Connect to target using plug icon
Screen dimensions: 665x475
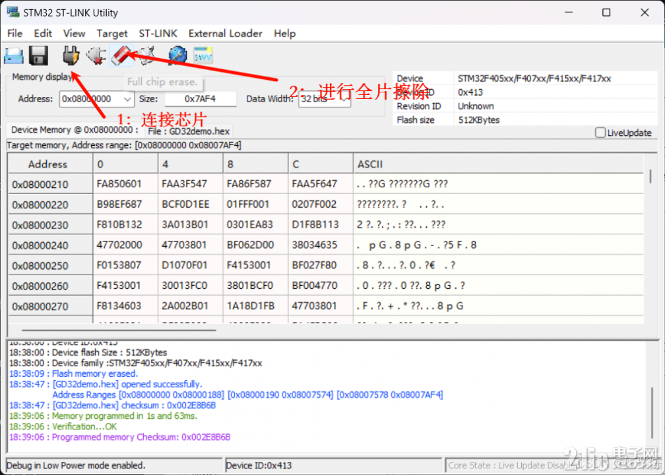click(71, 55)
